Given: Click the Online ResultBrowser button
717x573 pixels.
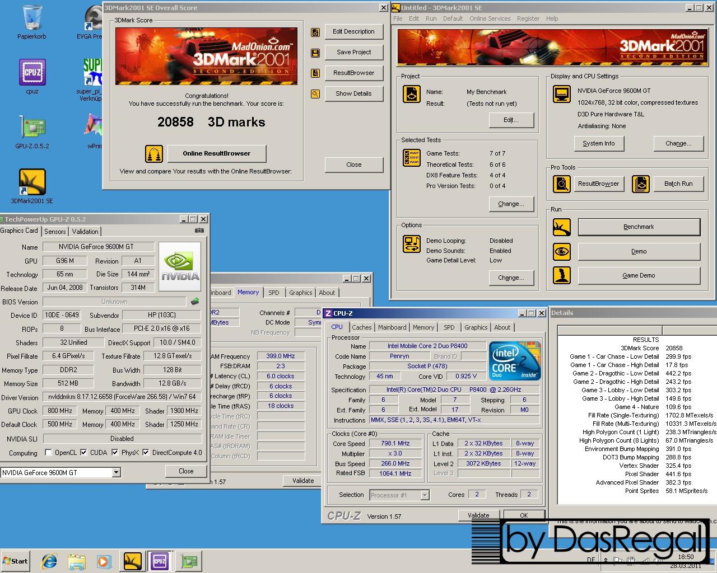Looking at the screenshot, I should [x=216, y=153].
